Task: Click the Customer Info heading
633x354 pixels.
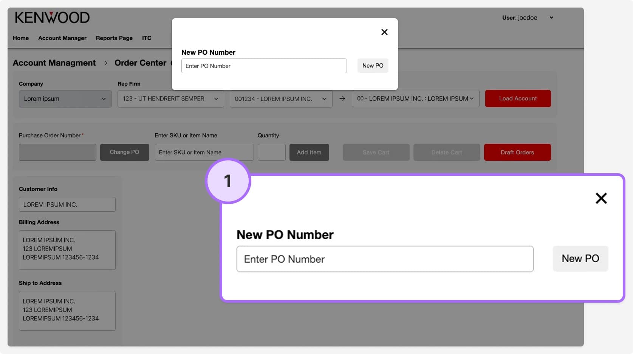Action: [38, 189]
